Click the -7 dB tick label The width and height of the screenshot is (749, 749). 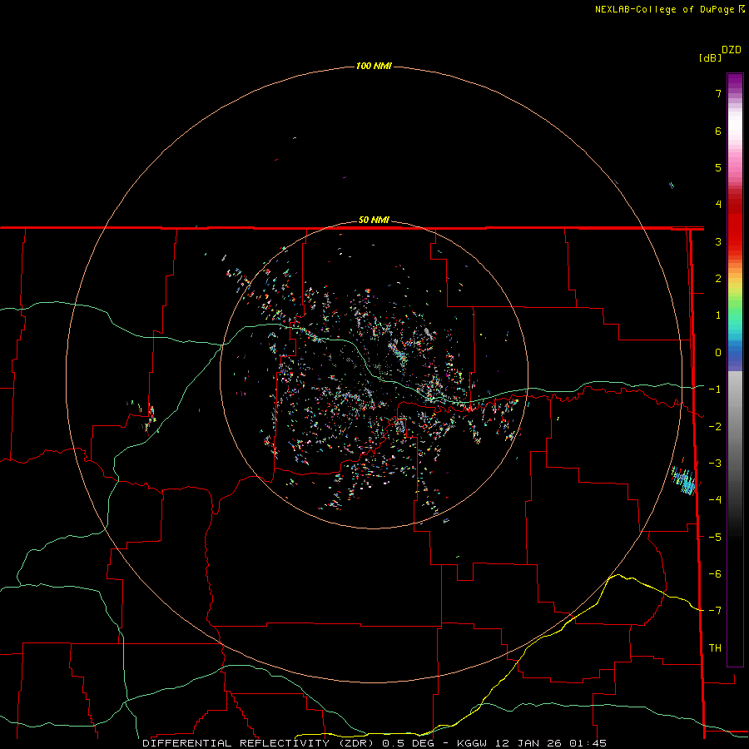(715, 611)
